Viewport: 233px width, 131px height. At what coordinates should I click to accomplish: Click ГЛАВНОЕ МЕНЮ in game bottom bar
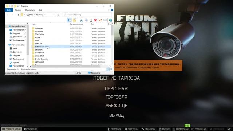(12, 129)
